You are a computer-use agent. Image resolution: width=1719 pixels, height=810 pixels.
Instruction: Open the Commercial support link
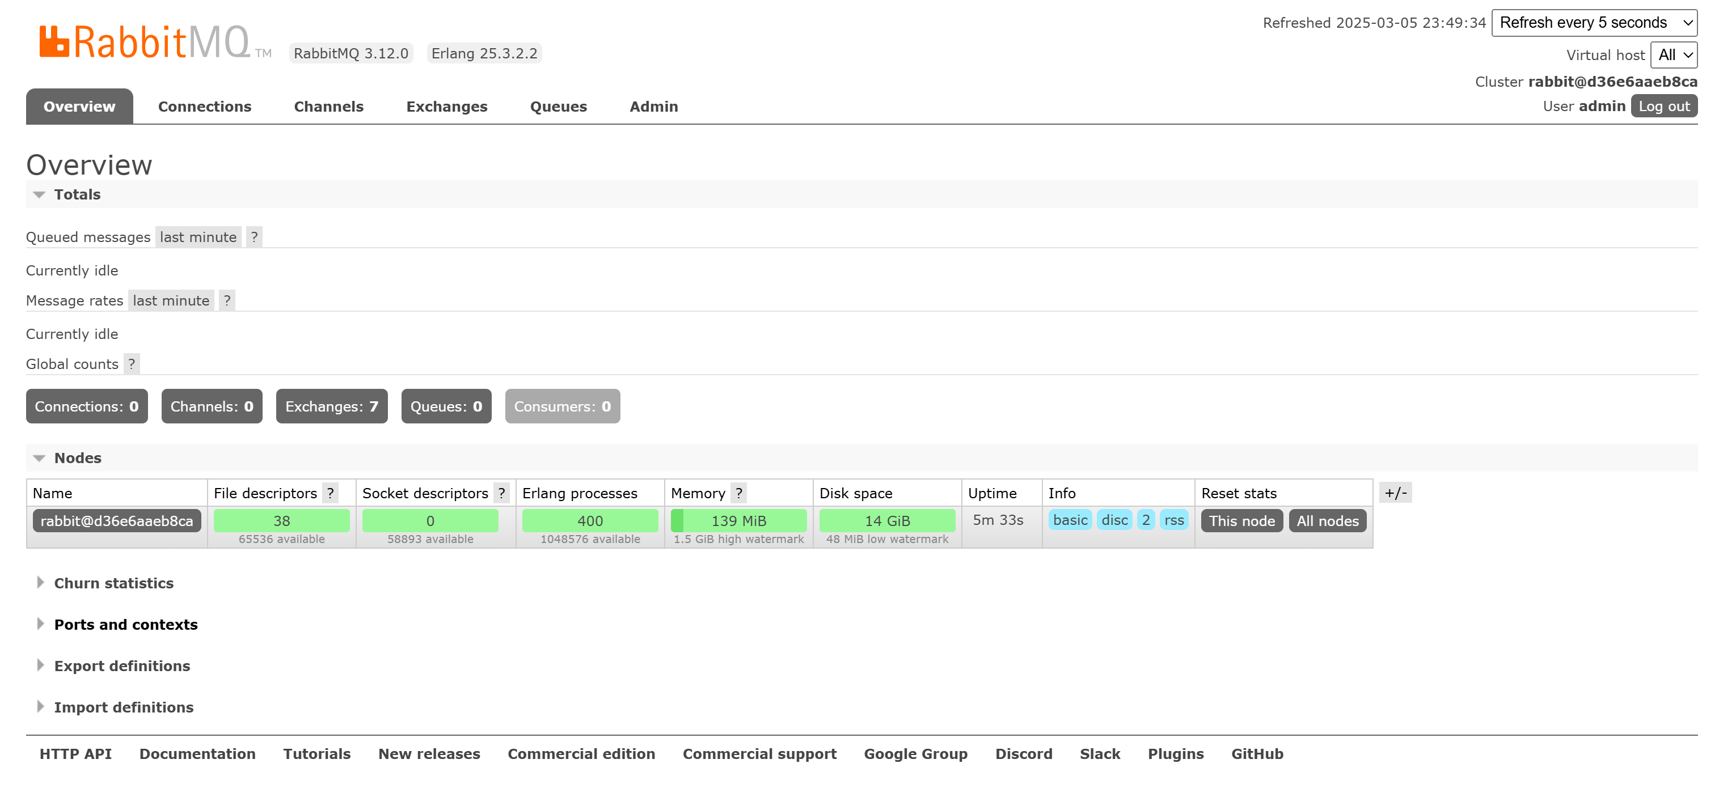(759, 754)
